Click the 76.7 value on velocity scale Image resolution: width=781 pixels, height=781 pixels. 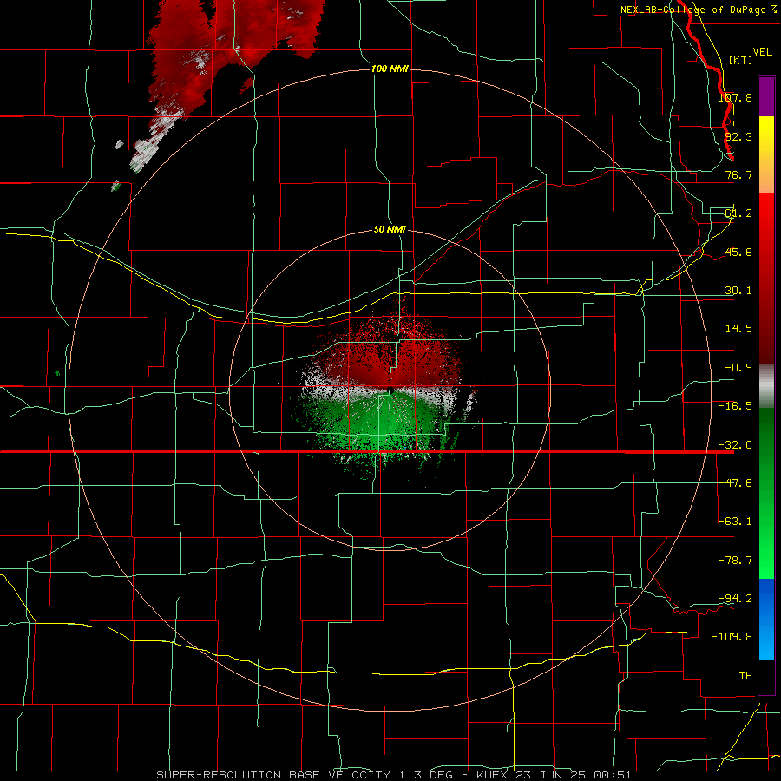[738, 174]
